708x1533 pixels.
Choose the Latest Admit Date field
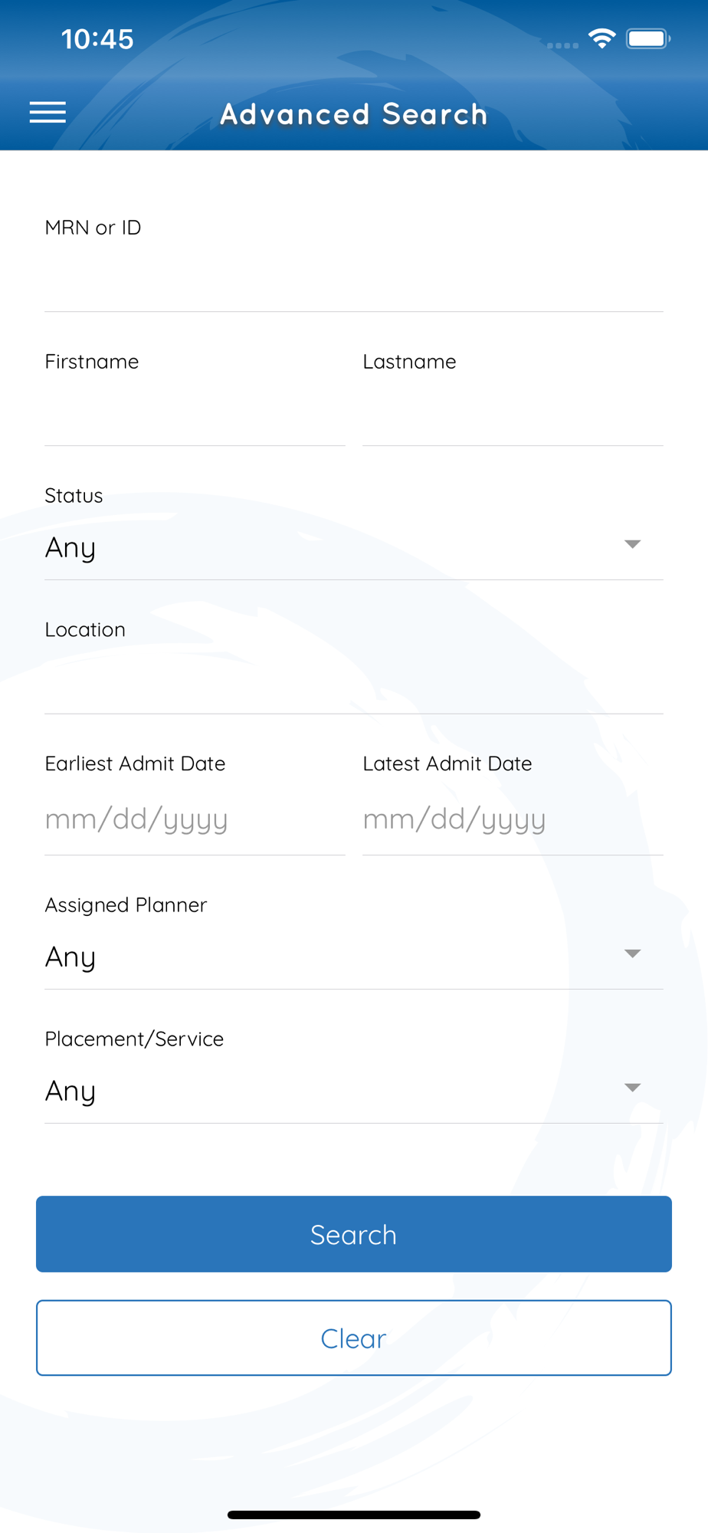(513, 819)
